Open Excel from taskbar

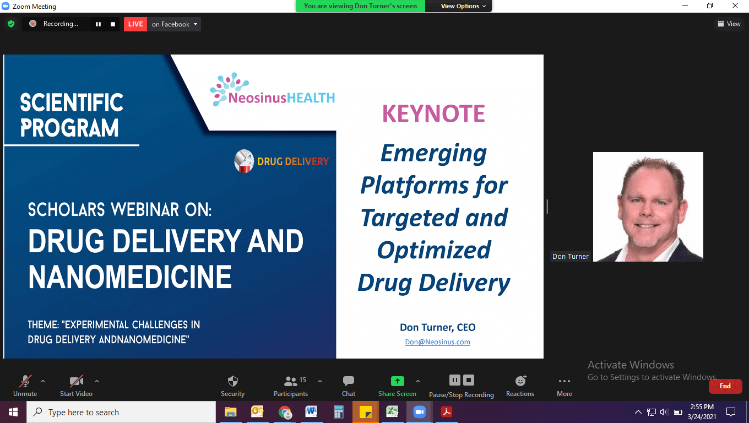(392, 412)
